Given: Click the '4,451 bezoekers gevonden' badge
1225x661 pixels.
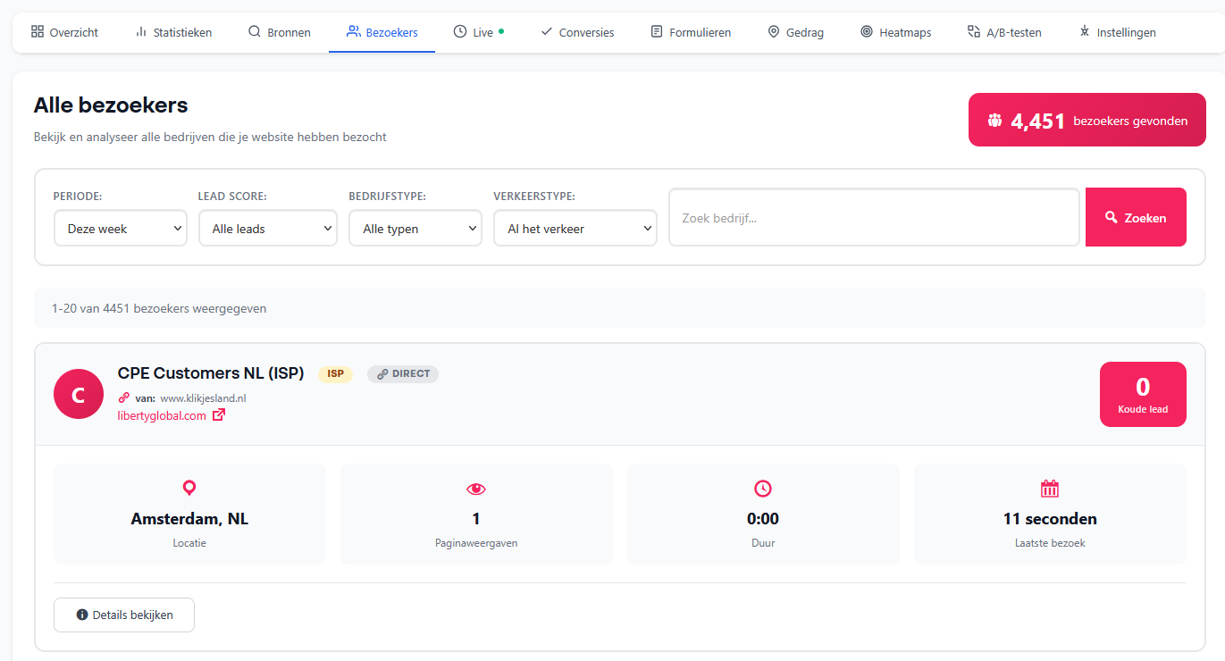Looking at the screenshot, I should [x=1087, y=120].
